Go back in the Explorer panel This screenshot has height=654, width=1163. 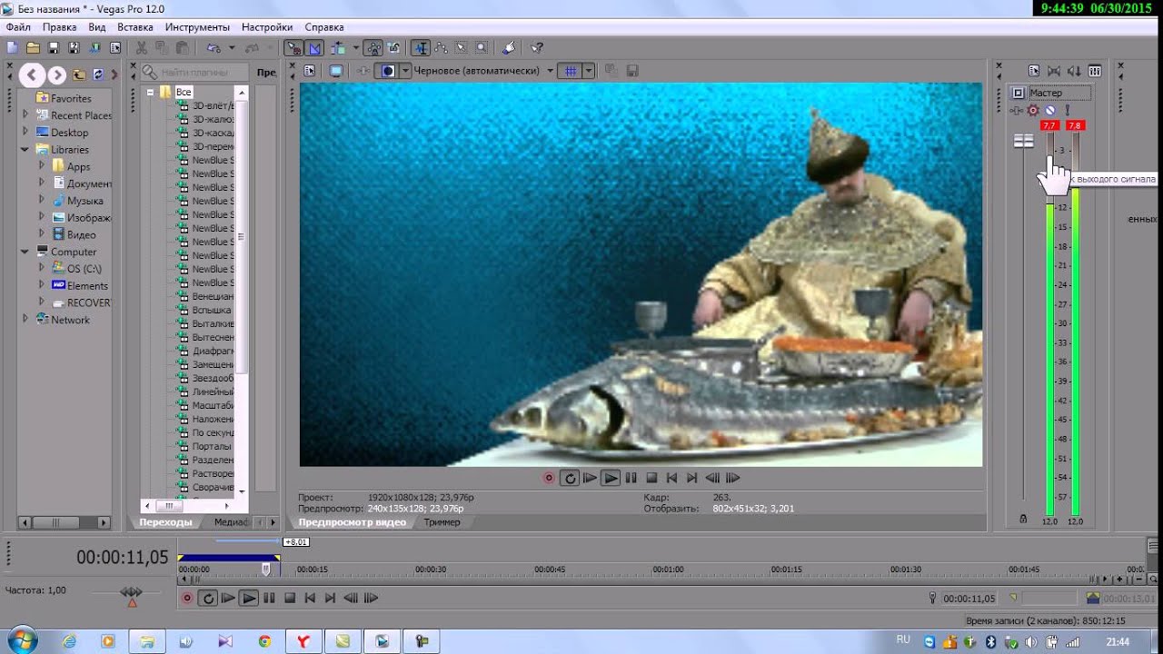tap(32, 75)
